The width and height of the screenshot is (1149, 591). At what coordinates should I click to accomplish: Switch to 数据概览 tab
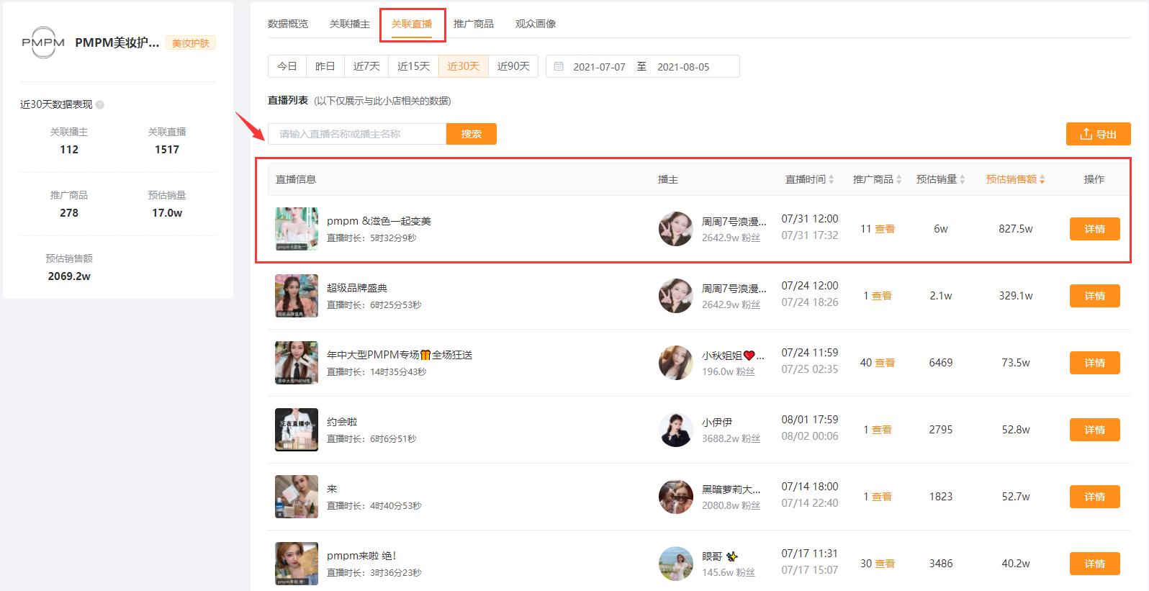288,24
